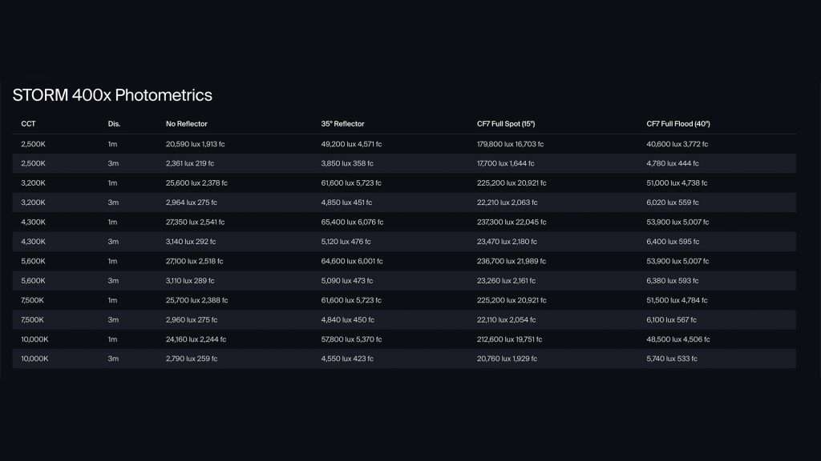Click the 236,700 lux 21,989 fc value
Image resolution: width=821 pixels, height=461 pixels.
tap(510, 261)
